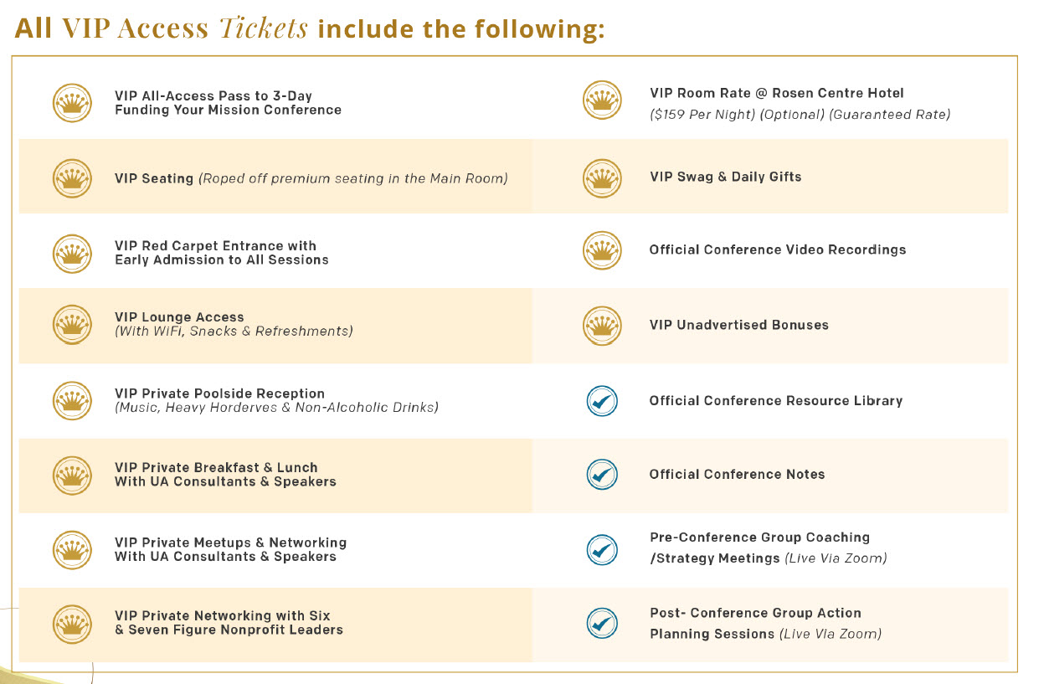Screen dimensions: 1044x684
Task: Select crown icon by VIP Swag & Daily Gifts
Action: (602, 177)
